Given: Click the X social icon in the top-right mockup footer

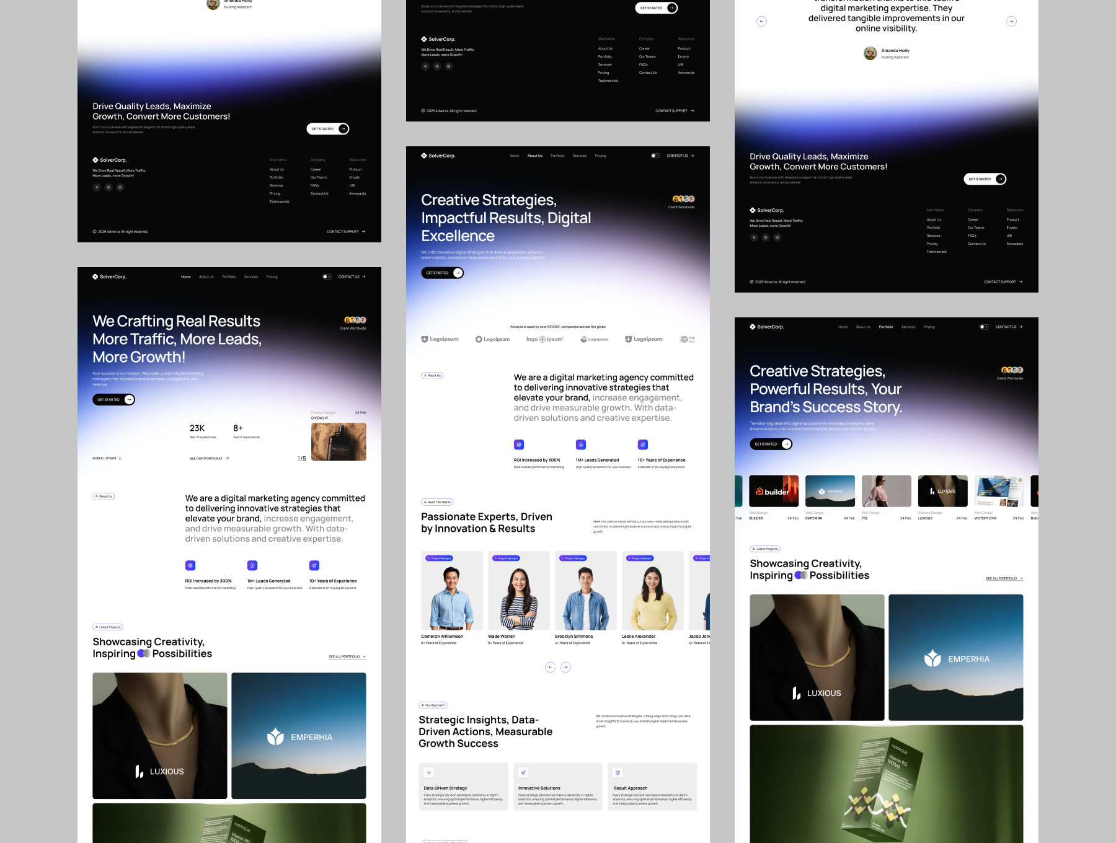Looking at the screenshot, I should coord(754,237).
